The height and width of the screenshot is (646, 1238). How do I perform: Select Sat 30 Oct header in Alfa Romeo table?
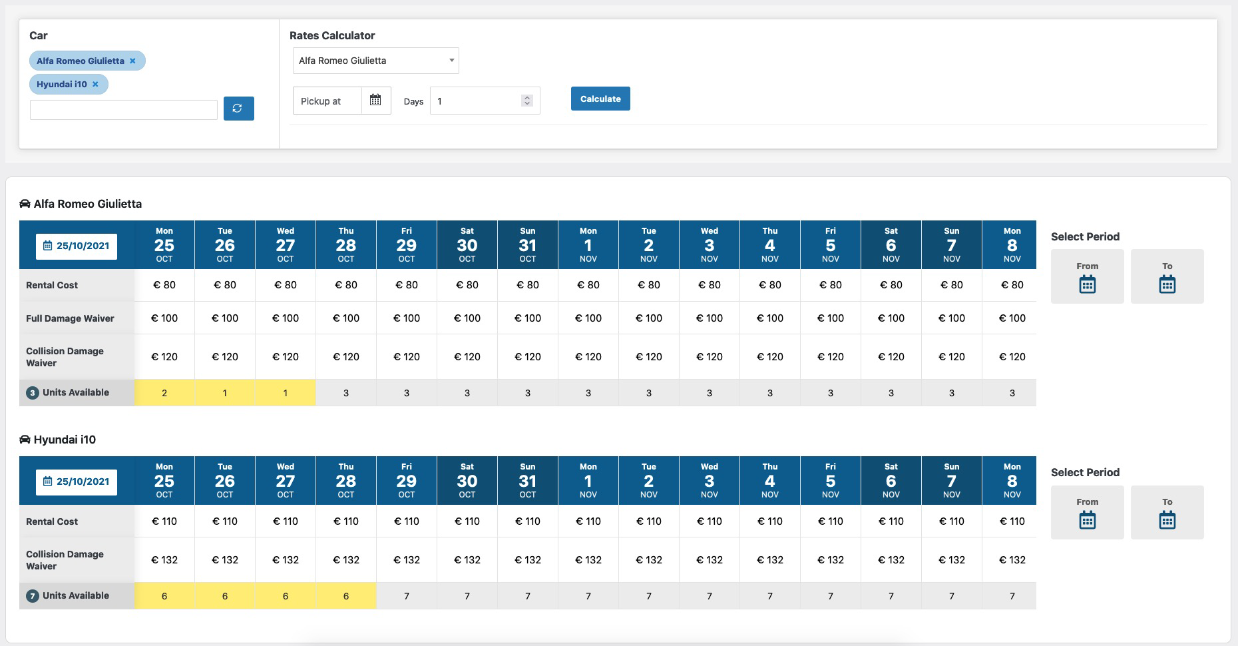tap(467, 245)
